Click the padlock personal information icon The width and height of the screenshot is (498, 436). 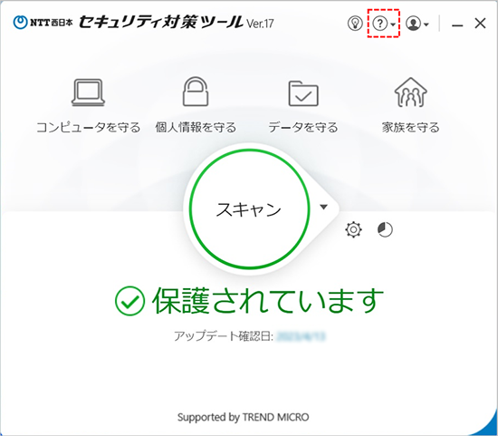pos(196,92)
